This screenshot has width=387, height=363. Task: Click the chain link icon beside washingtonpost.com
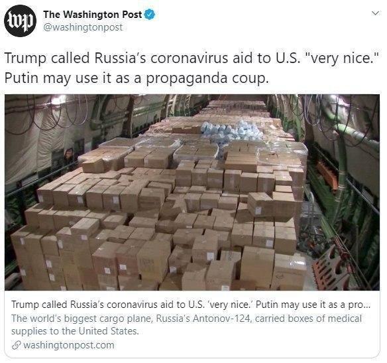(x=16, y=345)
